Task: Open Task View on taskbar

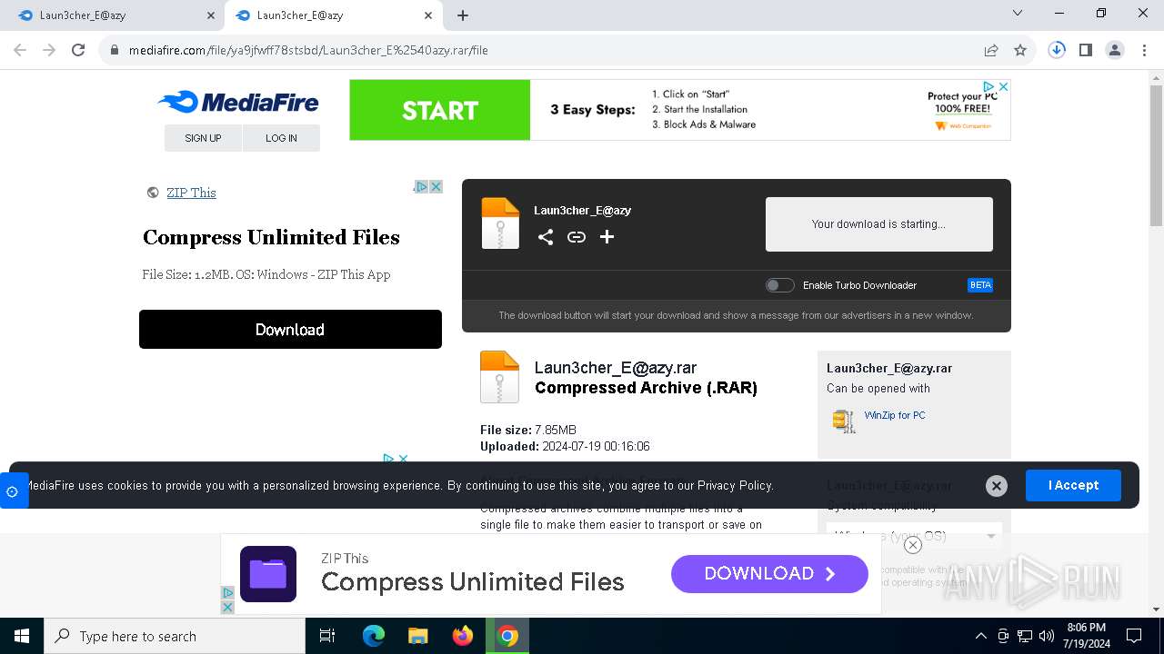Action: [327, 636]
